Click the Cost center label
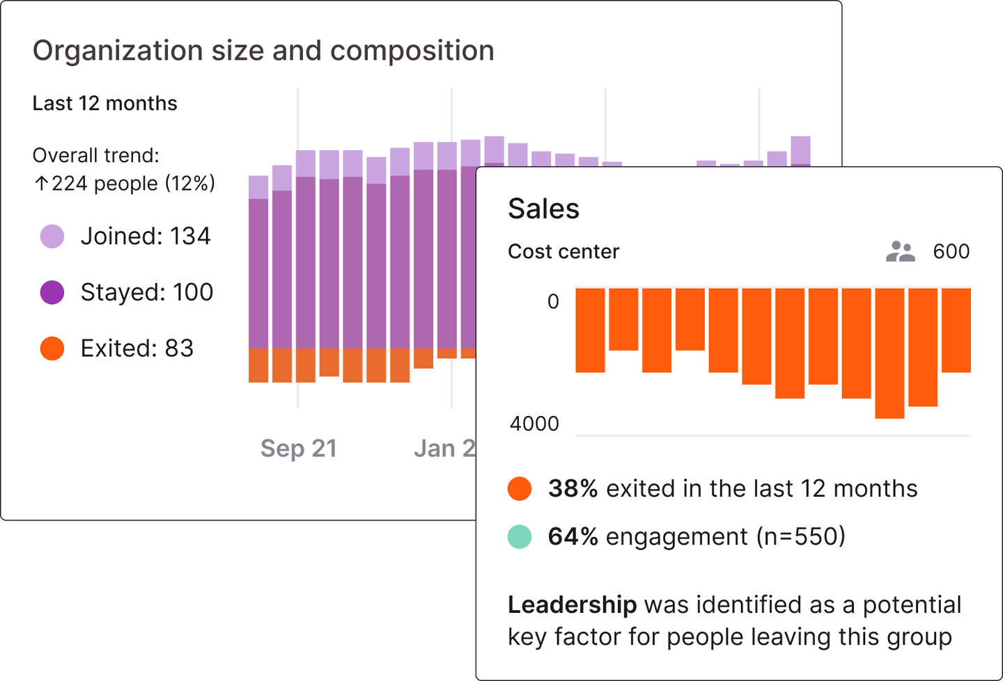Viewport: 1003px width, 681px height. pos(563,251)
